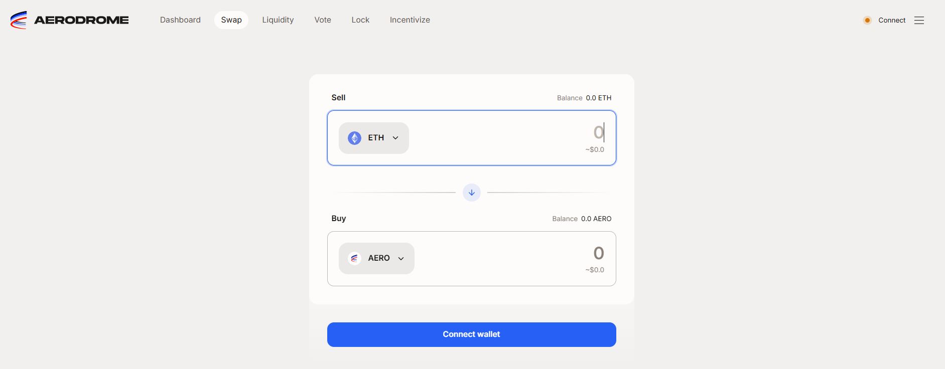Open the hamburger menu icon
The width and height of the screenshot is (945, 369).
tap(919, 20)
